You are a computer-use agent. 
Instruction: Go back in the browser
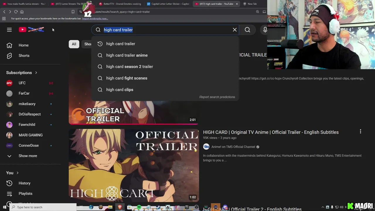[x=4, y=12]
